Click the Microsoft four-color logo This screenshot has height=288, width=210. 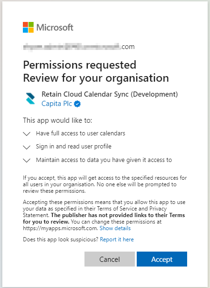click(28, 28)
